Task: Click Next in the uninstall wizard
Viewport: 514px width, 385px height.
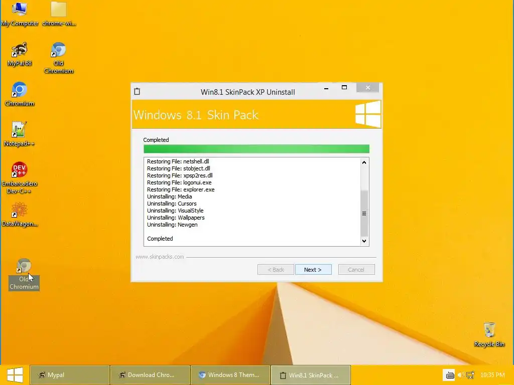Action: 313,269
